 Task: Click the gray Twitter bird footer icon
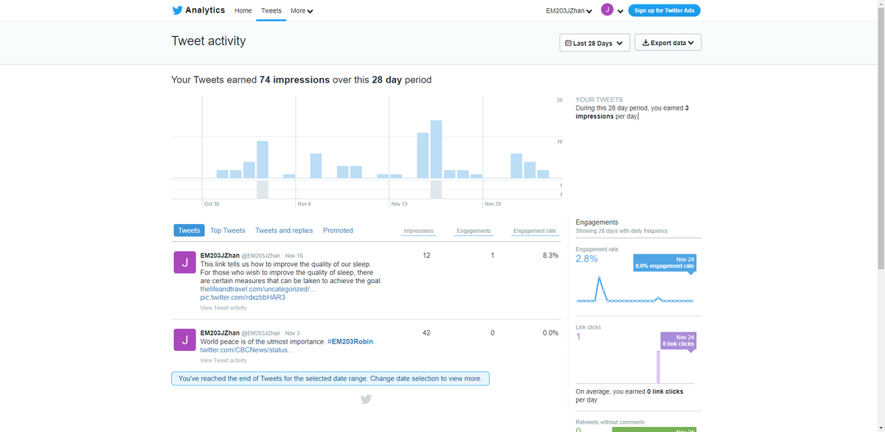coord(366,400)
